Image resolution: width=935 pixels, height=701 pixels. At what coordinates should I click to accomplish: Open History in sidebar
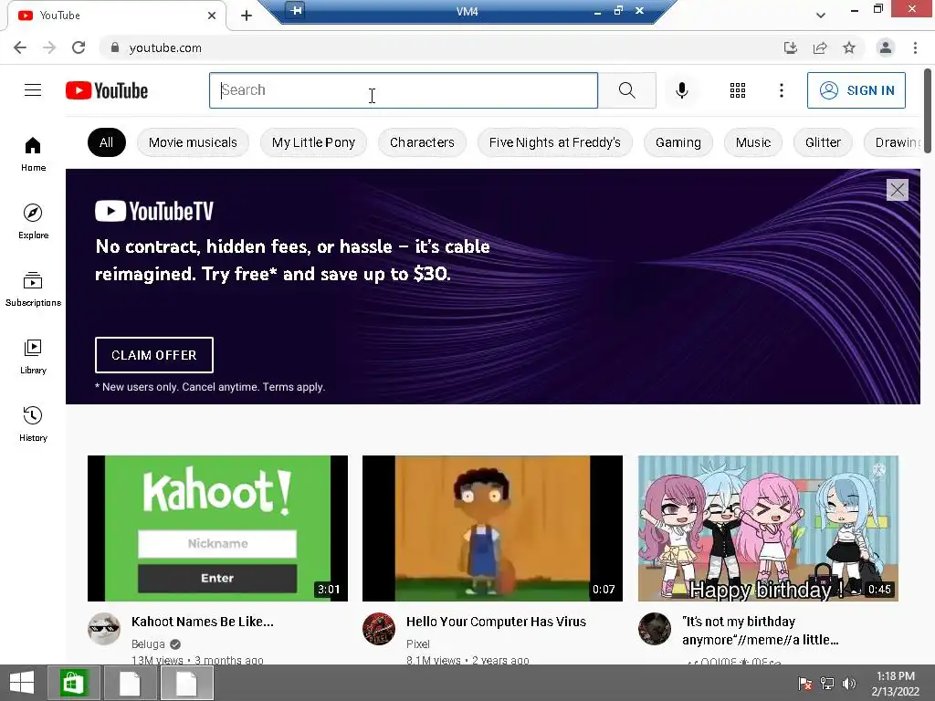click(x=33, y=424)
